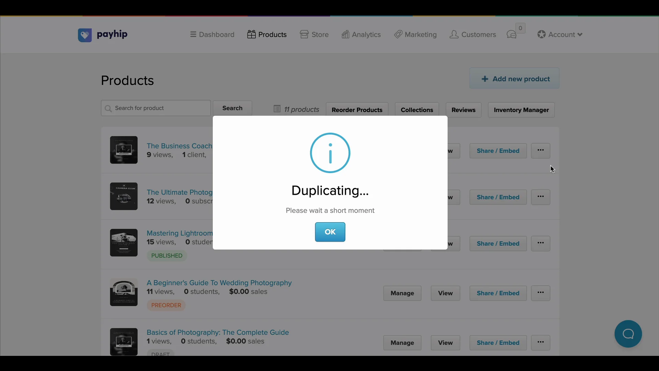Click search input field

[156, 108]
